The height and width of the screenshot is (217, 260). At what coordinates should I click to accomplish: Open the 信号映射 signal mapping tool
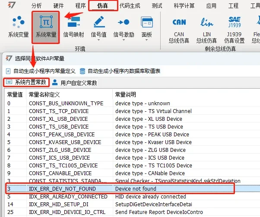click(73, 26)
